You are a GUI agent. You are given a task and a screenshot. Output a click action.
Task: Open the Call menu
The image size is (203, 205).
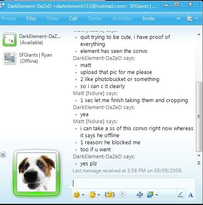click(73, 19)
